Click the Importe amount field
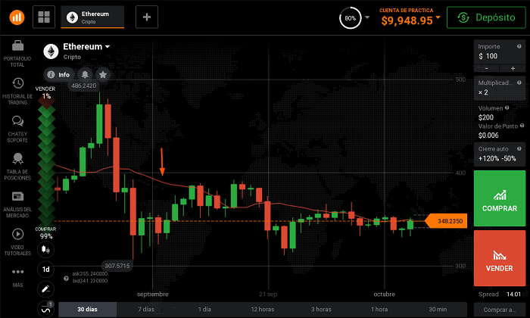This screenshot has height=318, width=530. [x=500, y=51]
